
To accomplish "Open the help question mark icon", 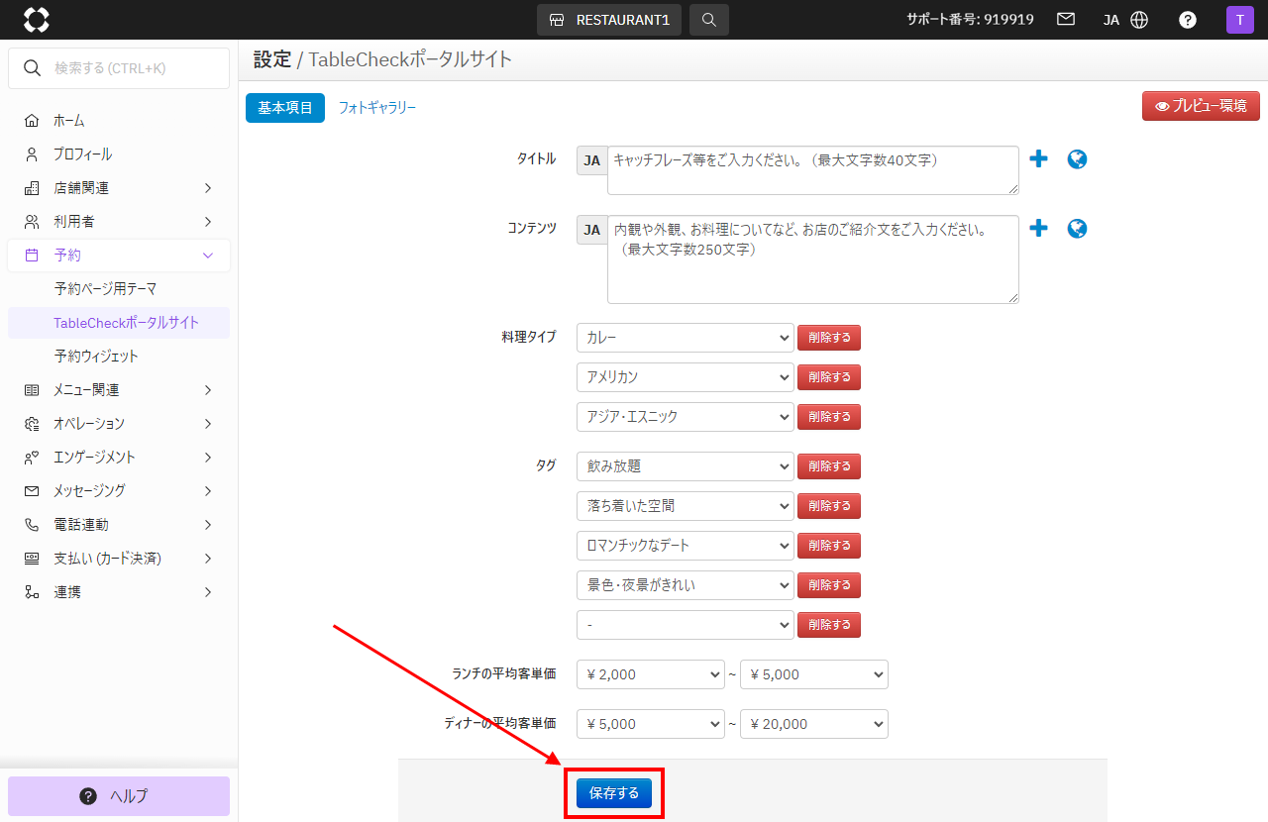I will coord(1188,20).
